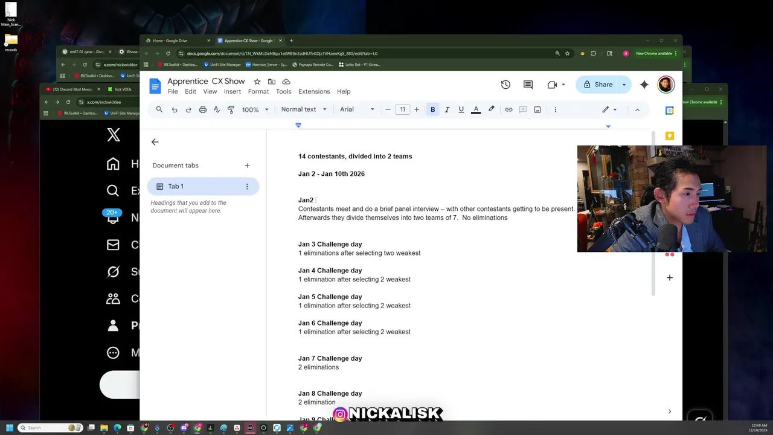This screenshot has width=773, height=435.
Task: Click plus to get add-ons in side panel
Action: (670, 278)
